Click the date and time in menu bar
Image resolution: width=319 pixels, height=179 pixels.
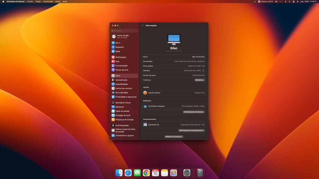click(x=308, y=1)
